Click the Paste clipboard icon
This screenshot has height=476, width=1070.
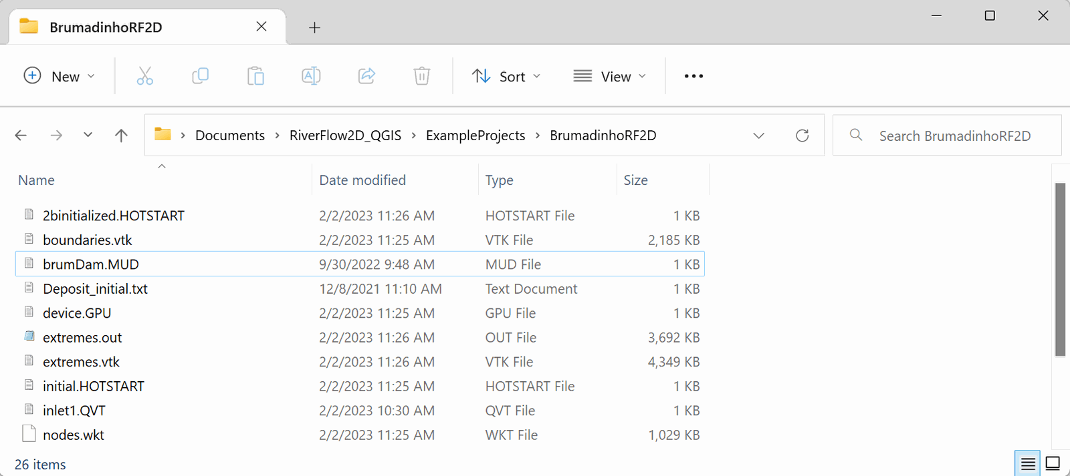coord(255,76)
